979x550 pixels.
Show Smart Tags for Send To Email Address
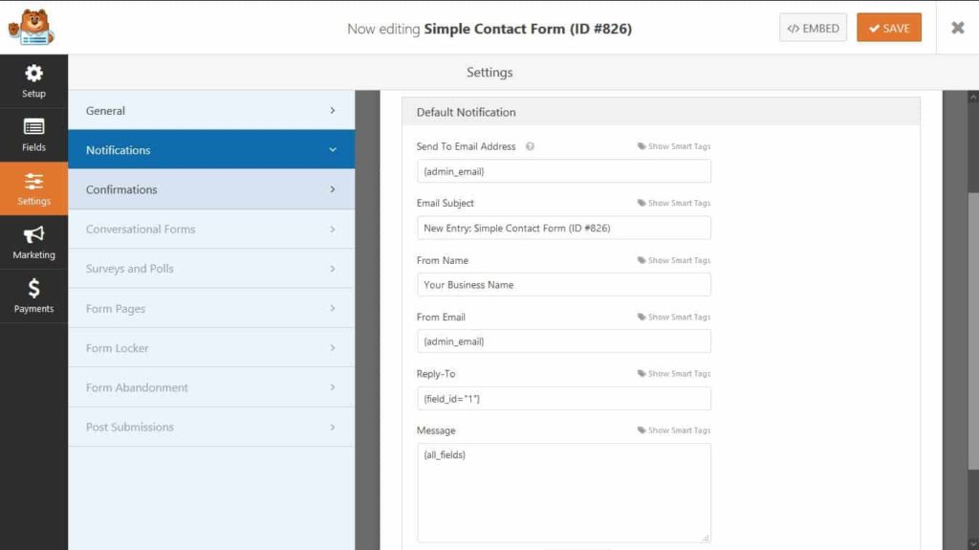click(x=674, y=146)
